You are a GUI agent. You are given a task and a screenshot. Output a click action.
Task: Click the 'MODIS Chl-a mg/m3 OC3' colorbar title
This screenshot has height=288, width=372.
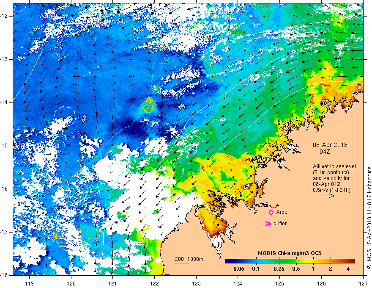tap(290, 253)
